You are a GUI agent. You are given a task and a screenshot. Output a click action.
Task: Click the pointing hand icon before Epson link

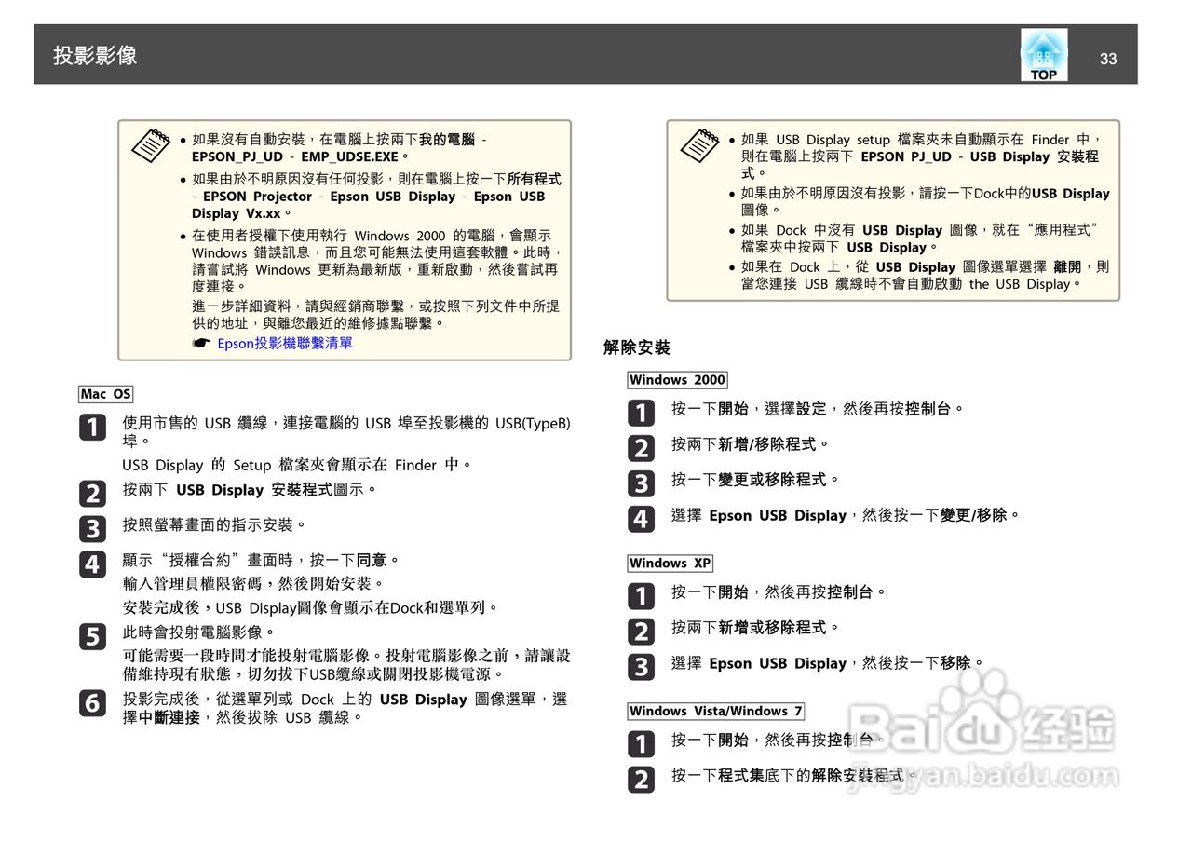(x=201, y=344)
